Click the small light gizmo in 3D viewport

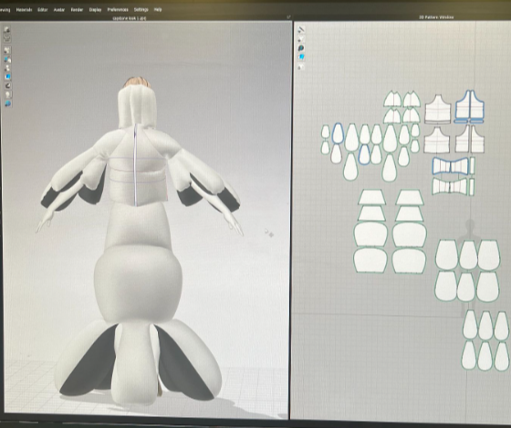pos(269,233)
